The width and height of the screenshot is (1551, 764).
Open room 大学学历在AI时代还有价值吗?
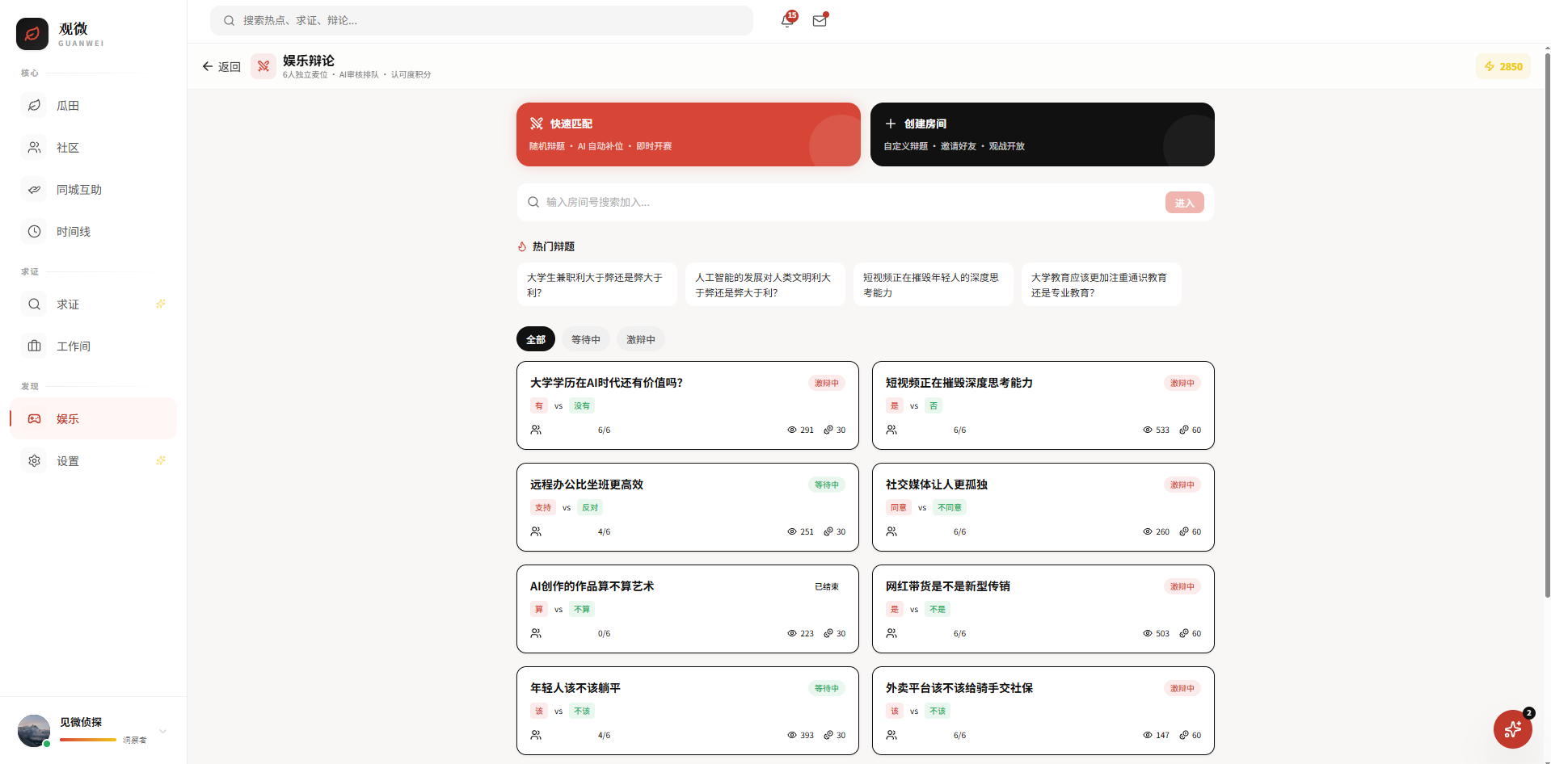point(688,405)
